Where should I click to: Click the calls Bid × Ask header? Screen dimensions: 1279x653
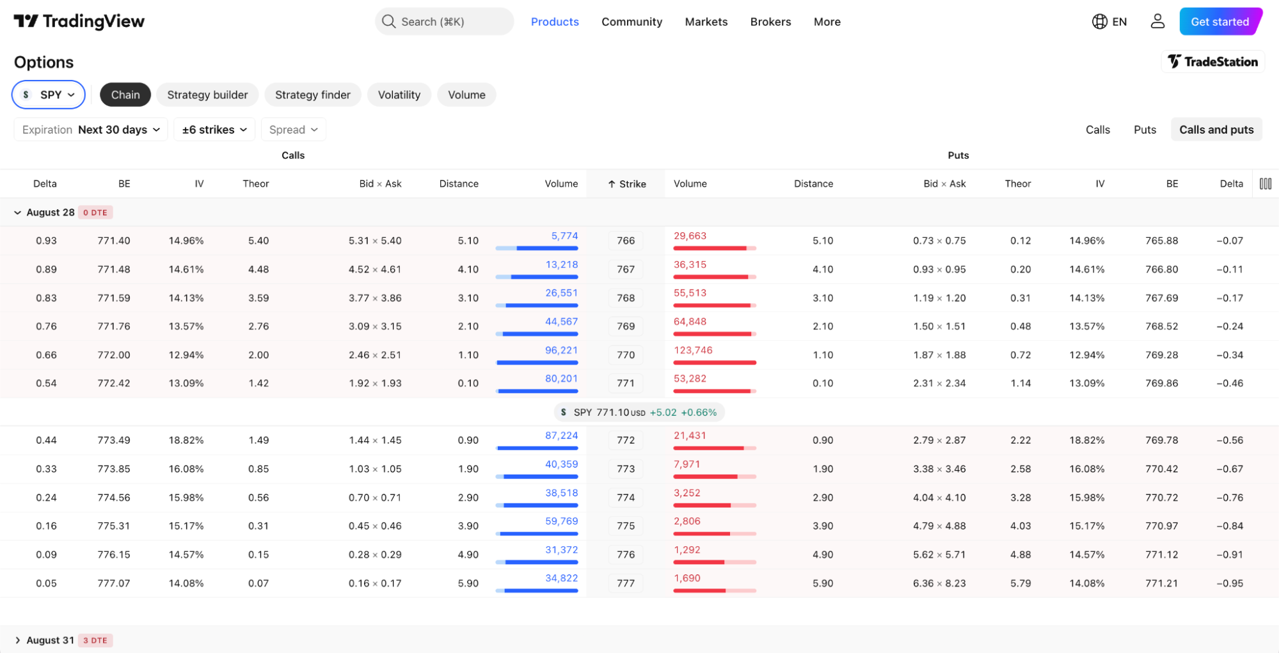(x=380, y=184)
